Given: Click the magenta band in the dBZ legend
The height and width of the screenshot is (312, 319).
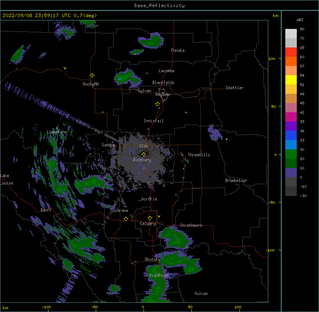Looking at the screenshot, I should coord(291,117).
